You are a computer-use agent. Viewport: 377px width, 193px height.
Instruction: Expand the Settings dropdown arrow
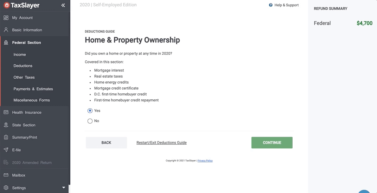point(64,188)
